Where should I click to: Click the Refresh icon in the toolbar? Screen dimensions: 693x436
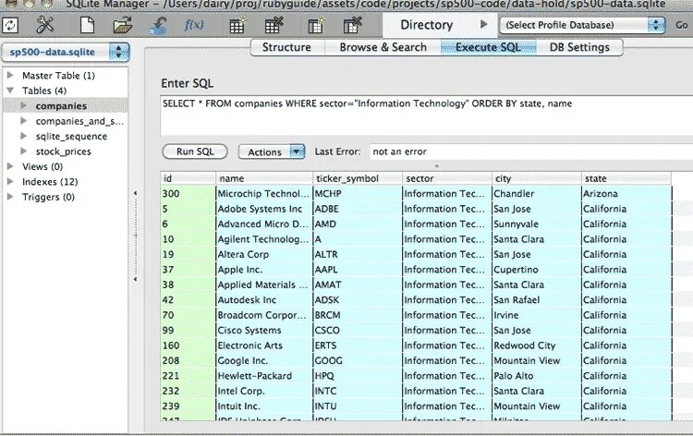[x=10, y=25]
